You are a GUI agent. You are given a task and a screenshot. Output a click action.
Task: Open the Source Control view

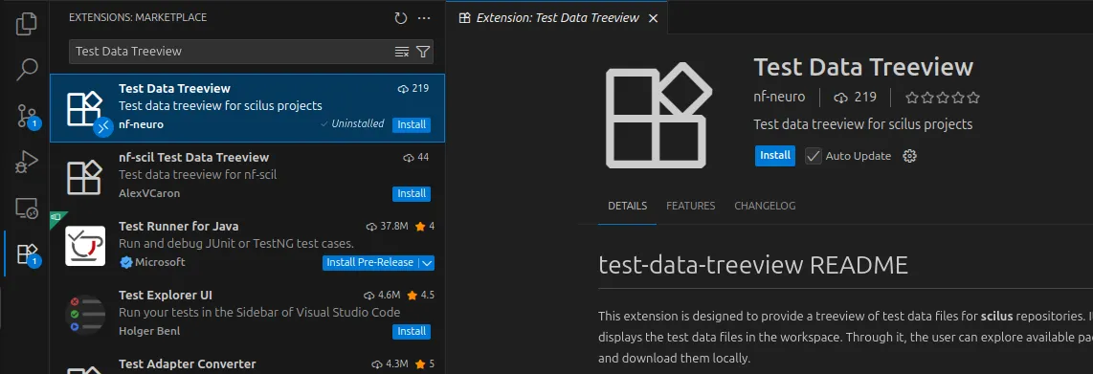(27, 116)
